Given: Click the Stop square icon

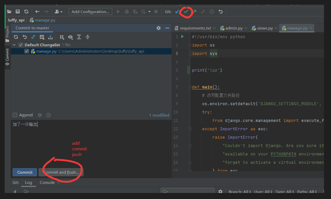Looking at the screenshot, I should click(x=156, y=12).
